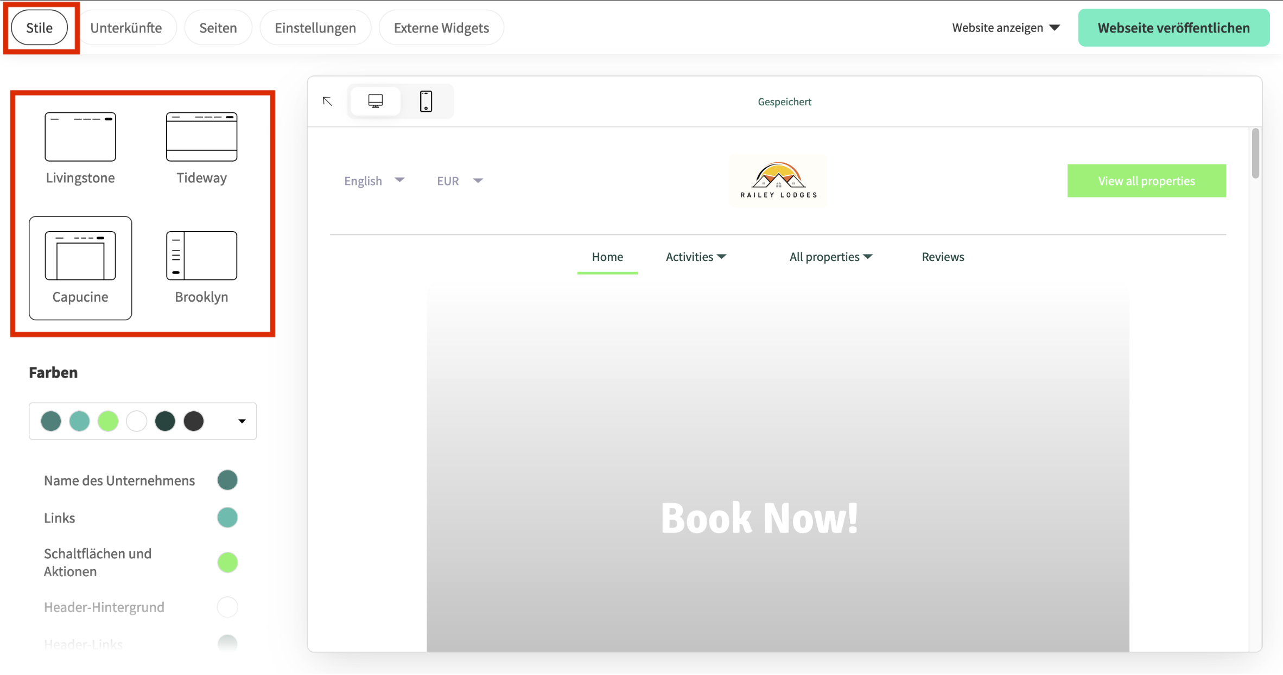This screenshot has height=675, width=1283.
Task: Change the Name des Unternehmens color
Action: [x=227, y=480]
